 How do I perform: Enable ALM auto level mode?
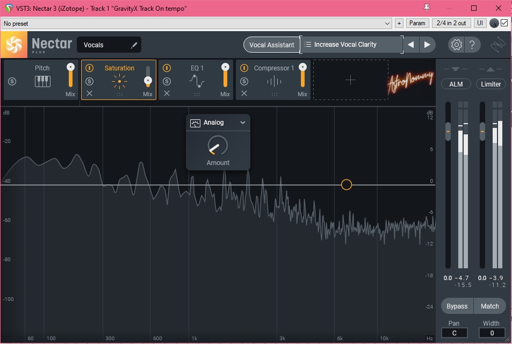point(456,84)
